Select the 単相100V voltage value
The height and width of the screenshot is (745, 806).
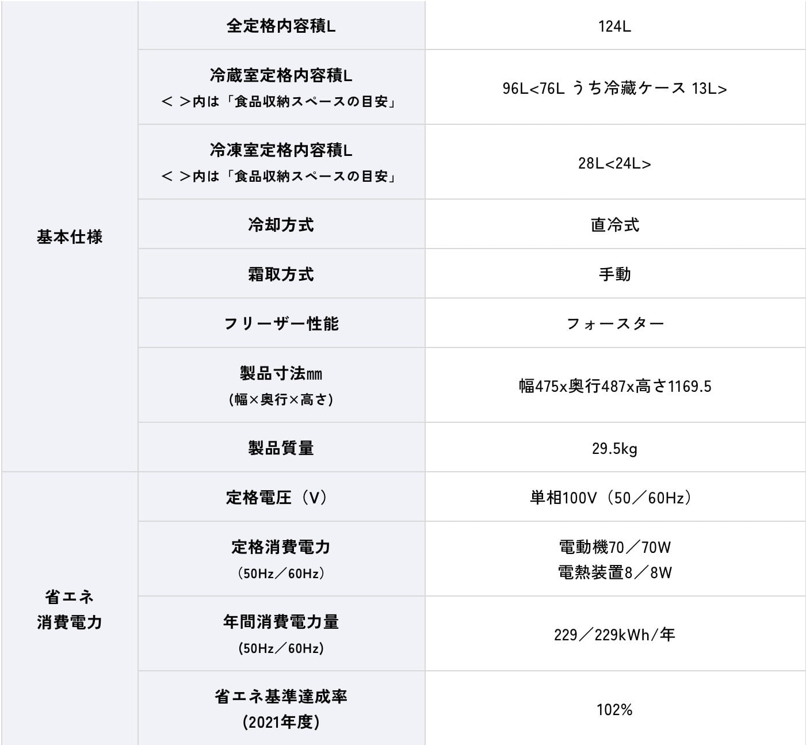coord(610,497)
